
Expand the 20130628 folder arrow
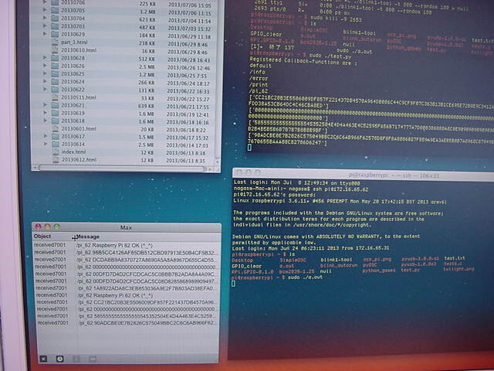[x=45, y=58]
